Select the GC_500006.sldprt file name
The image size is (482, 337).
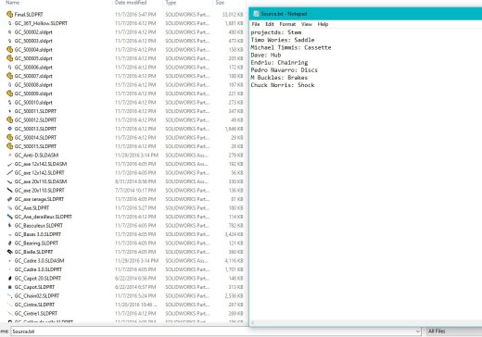33,67
